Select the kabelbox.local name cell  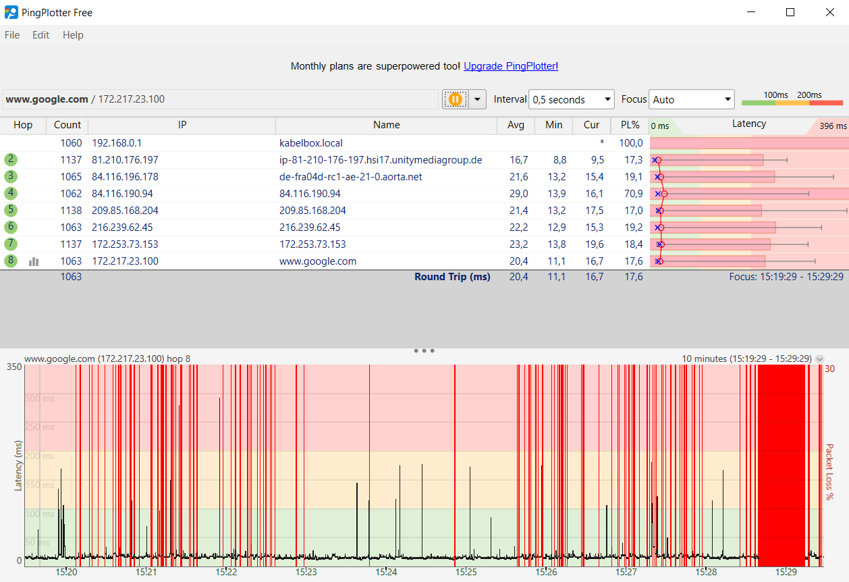pos(311,143)
